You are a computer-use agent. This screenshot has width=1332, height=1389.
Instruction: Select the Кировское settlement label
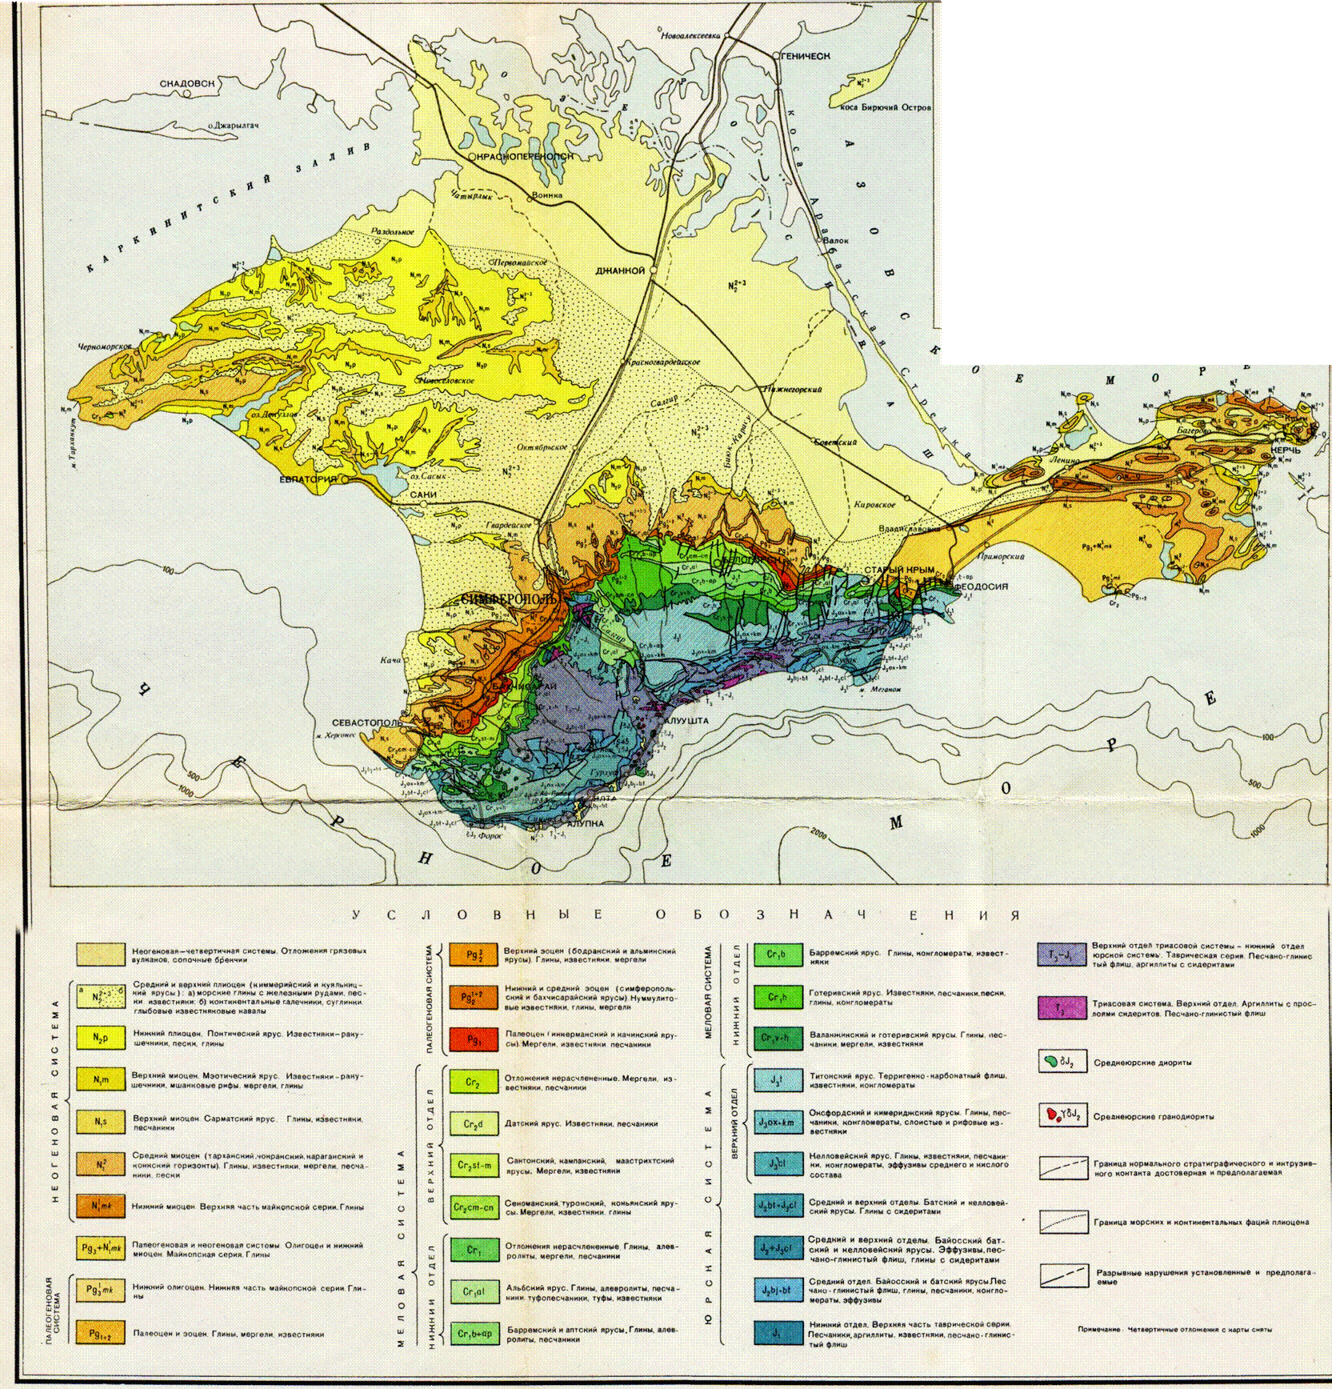click(875, 505)
